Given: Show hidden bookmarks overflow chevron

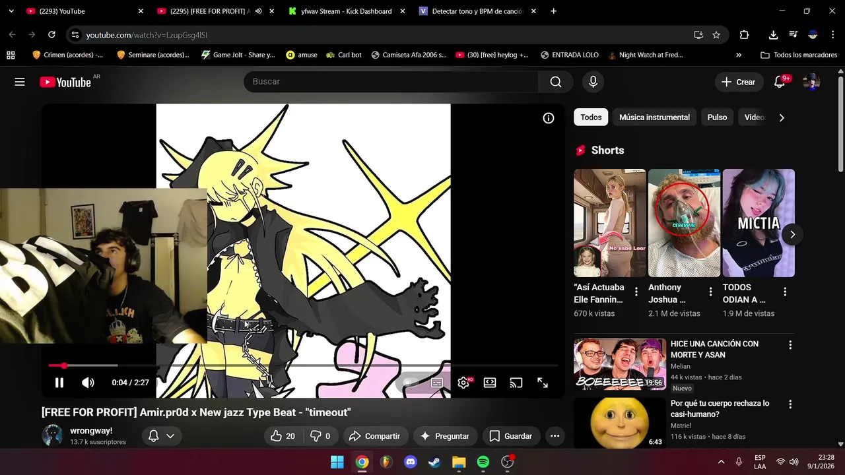Looking at the screenshot, I should tap(739, 55).
